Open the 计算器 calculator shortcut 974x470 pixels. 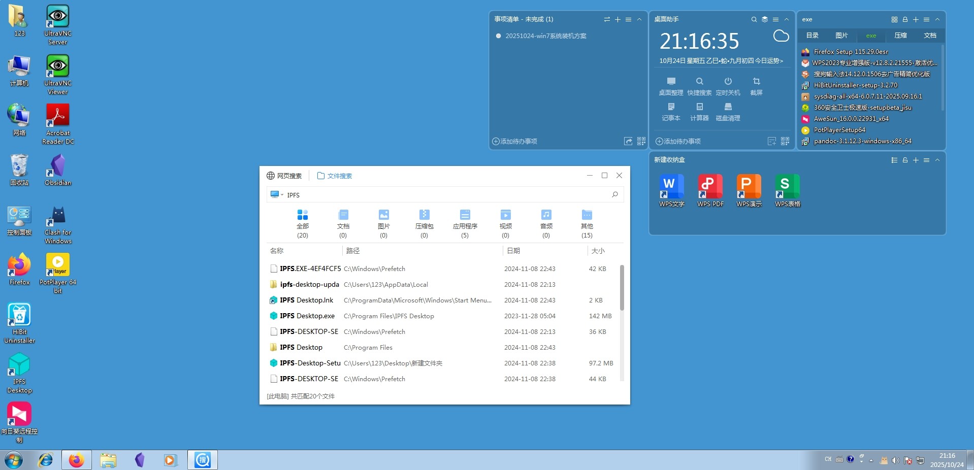click(x=699, y=111)
